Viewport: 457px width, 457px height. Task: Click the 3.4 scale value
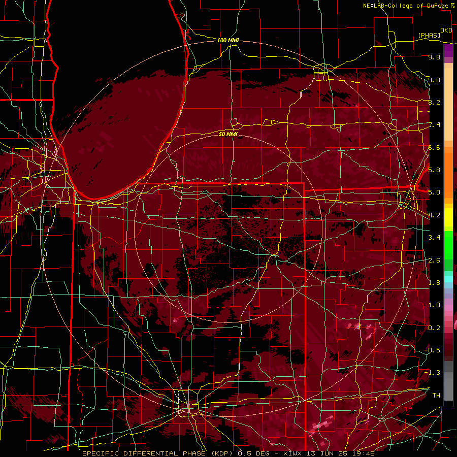[434, 238]
